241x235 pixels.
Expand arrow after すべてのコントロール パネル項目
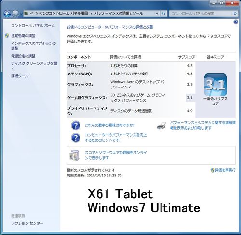(x=91, y=14)
